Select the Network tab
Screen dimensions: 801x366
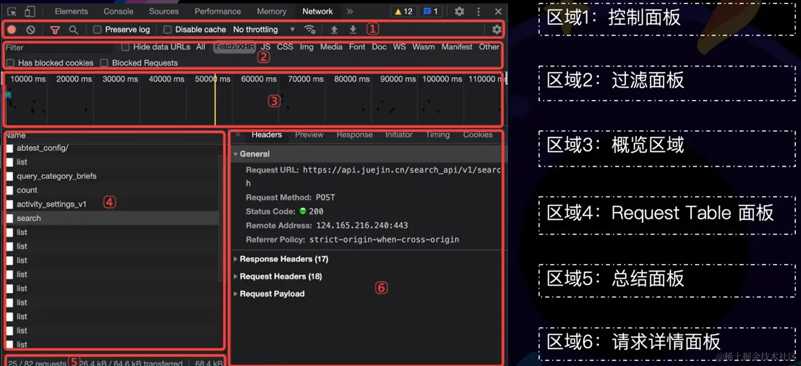click(317, 11)
